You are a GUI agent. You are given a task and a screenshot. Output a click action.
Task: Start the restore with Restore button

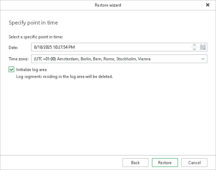(165, 163)
